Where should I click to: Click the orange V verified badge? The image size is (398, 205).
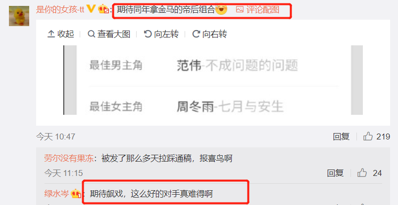pyautogui.click(x=91, y=9)
